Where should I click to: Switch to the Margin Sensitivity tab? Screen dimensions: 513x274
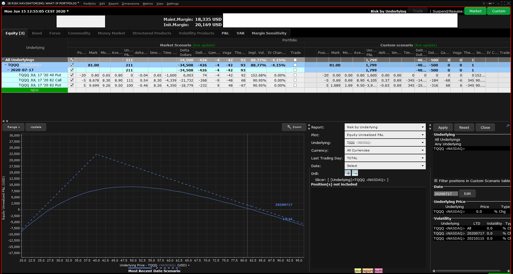click(x=269, y=33)
